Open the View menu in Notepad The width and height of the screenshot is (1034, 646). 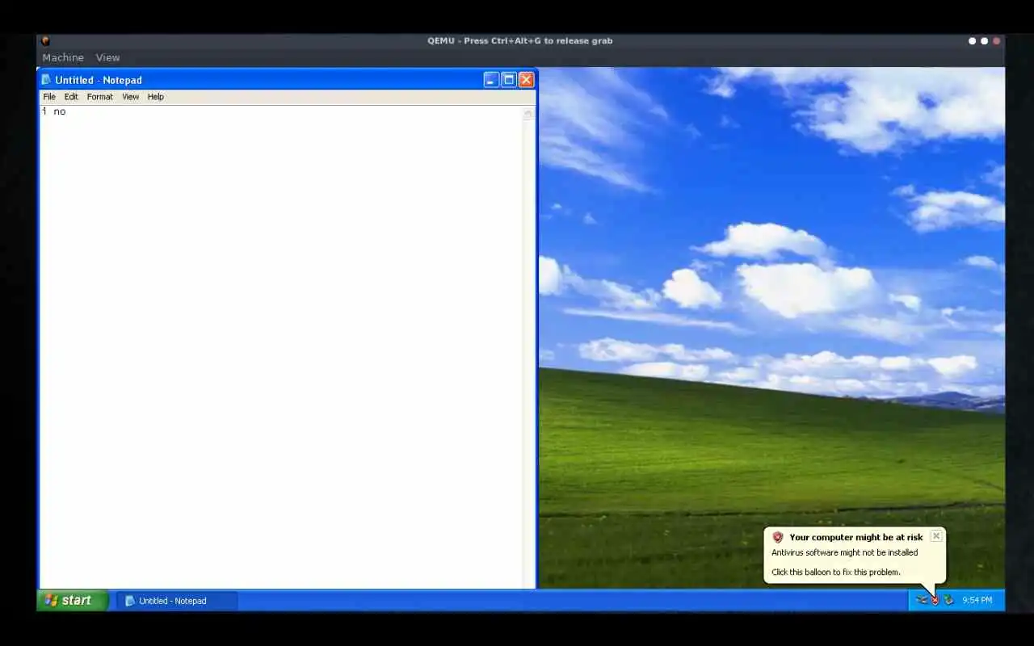tap(130, 97)
